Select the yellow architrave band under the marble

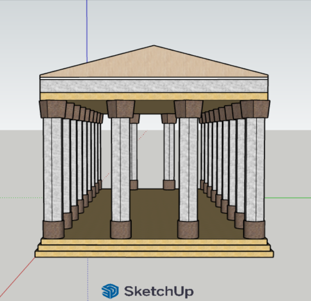(154, 97)
